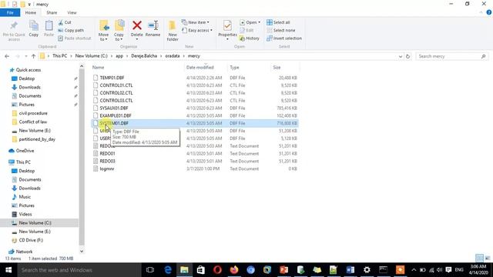Sort files by the Name column header

[x=98, y=68]
